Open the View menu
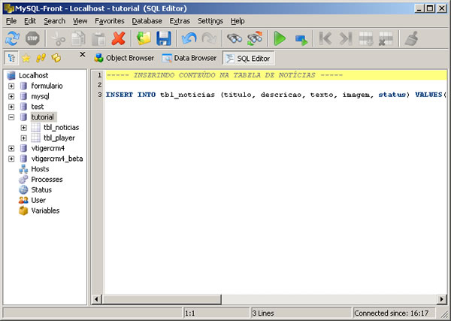Viewport: 451px width, 321px height. click(x=80, y=21)
